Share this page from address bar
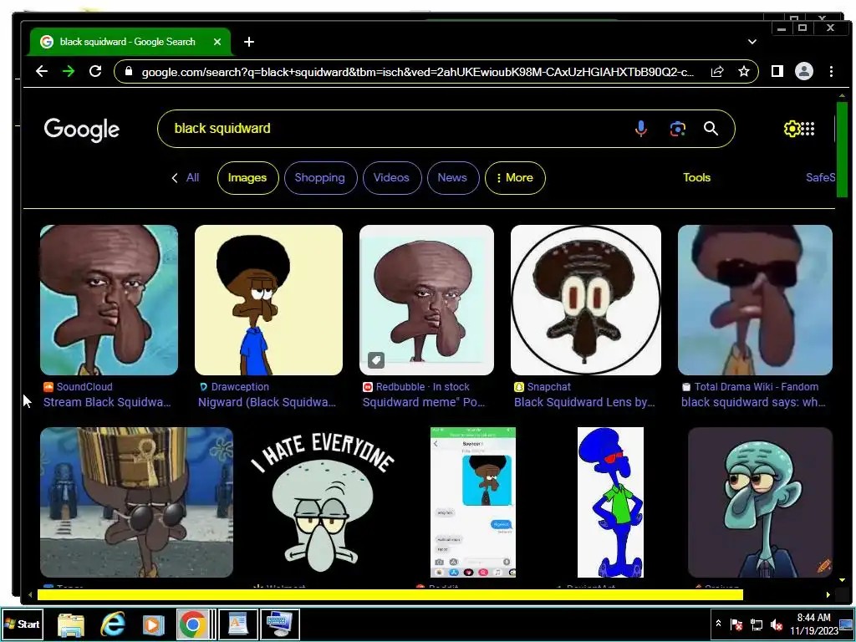The width and height of the screenshot is (856, 642). (716, 72)
